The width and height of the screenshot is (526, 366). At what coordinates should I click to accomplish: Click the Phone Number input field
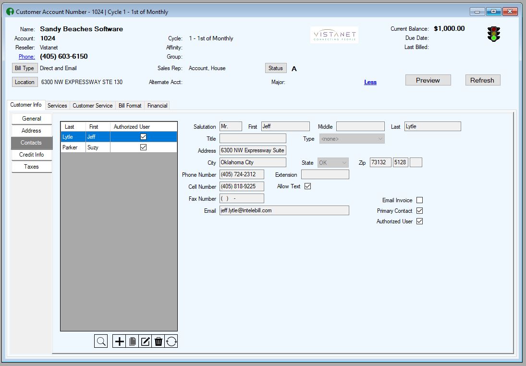point(242,174)
